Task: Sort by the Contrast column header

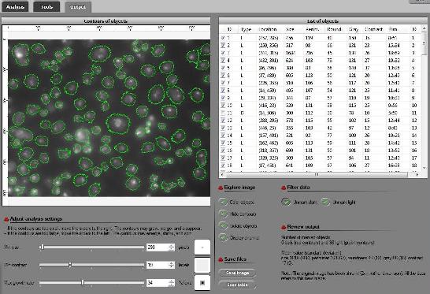Action: [373, 29]
